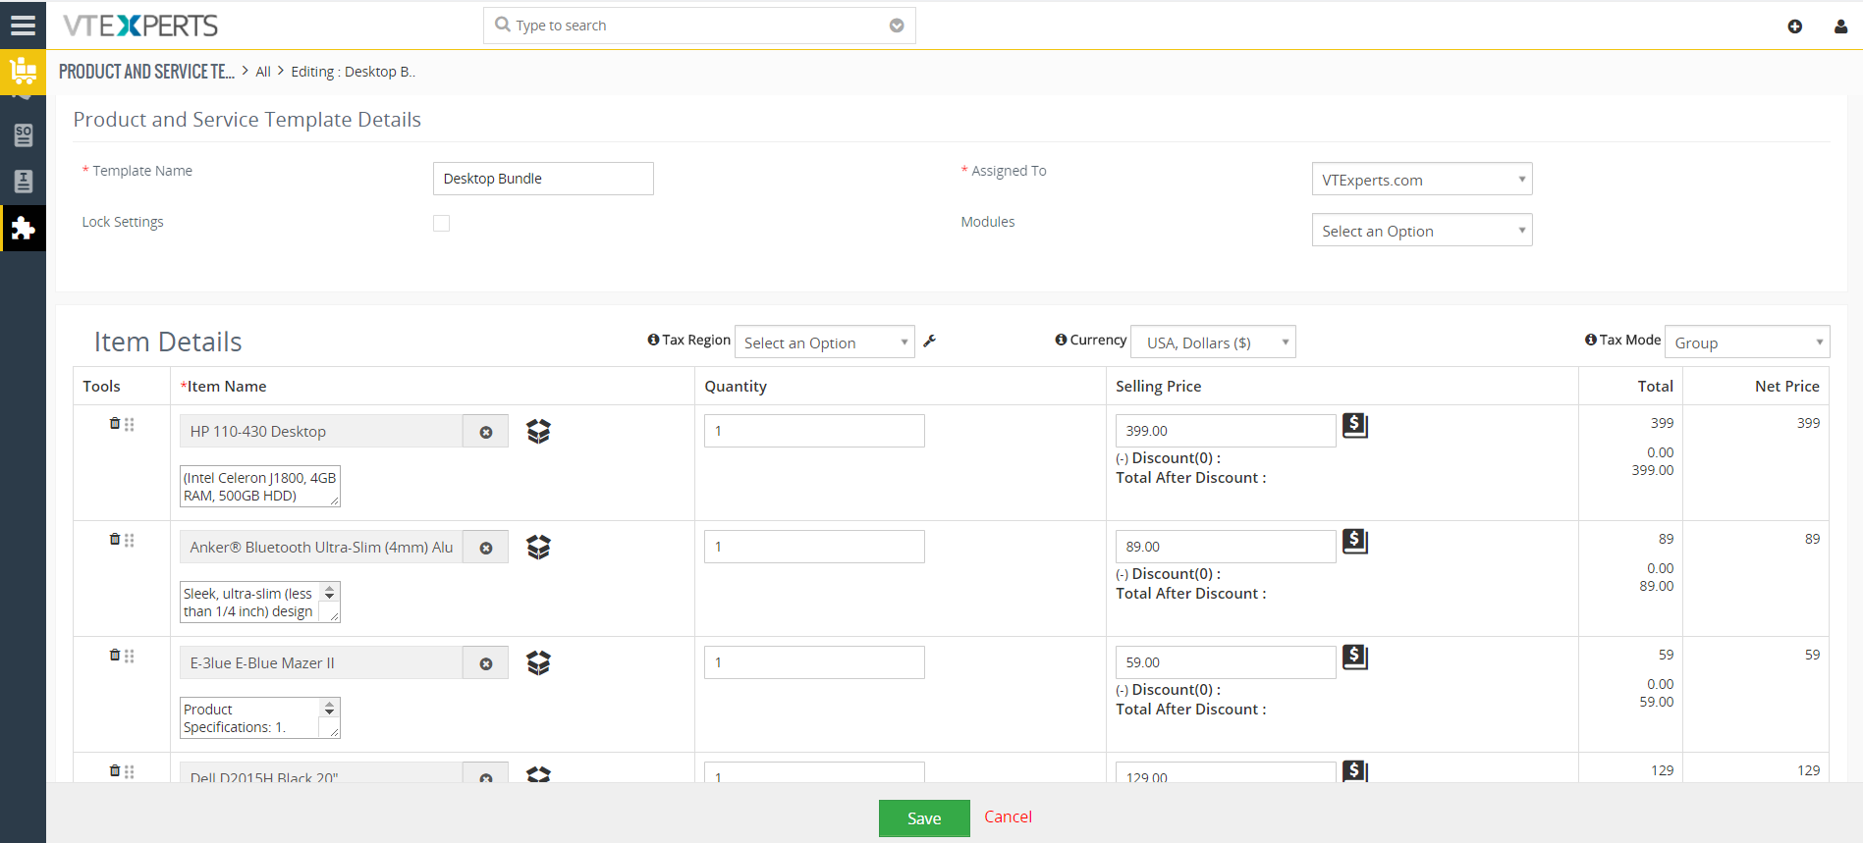
Task: Click quantity field for HP 110-430 Desktop
Action: (x=814, y=431)
